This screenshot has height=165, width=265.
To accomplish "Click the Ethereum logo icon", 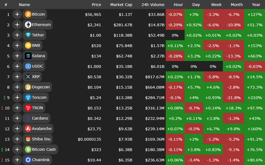I will pos(28,25).
